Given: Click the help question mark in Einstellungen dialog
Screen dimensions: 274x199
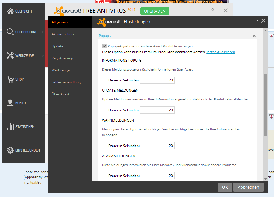Looking at the screenshot, I should click(257, 21).
